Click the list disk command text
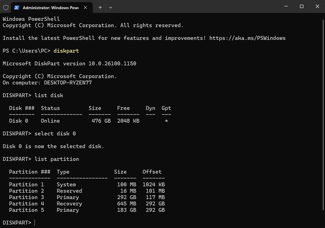 point(48,95)
